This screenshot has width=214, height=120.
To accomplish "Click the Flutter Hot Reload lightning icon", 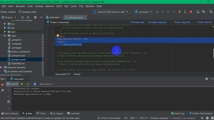I will (x=180, y=12).
